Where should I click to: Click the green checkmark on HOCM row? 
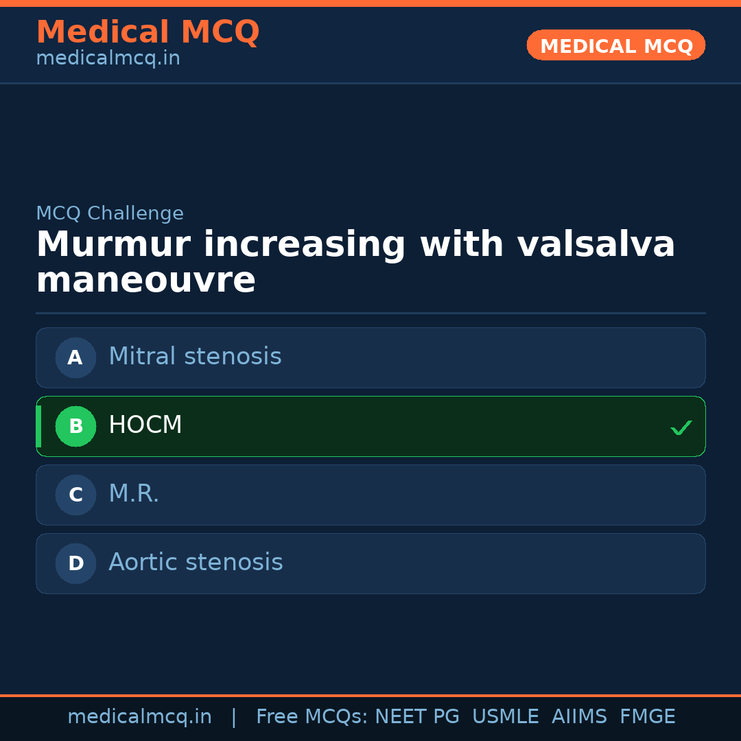point(681,427)
